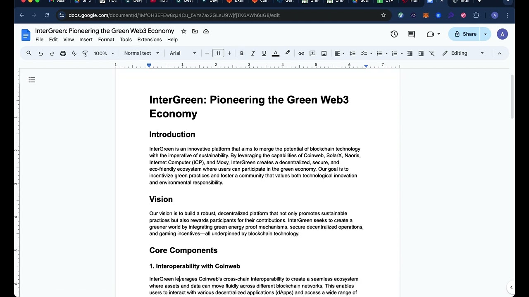
Task: Open the Normal text style dropdown
Action: click(141, 53)
